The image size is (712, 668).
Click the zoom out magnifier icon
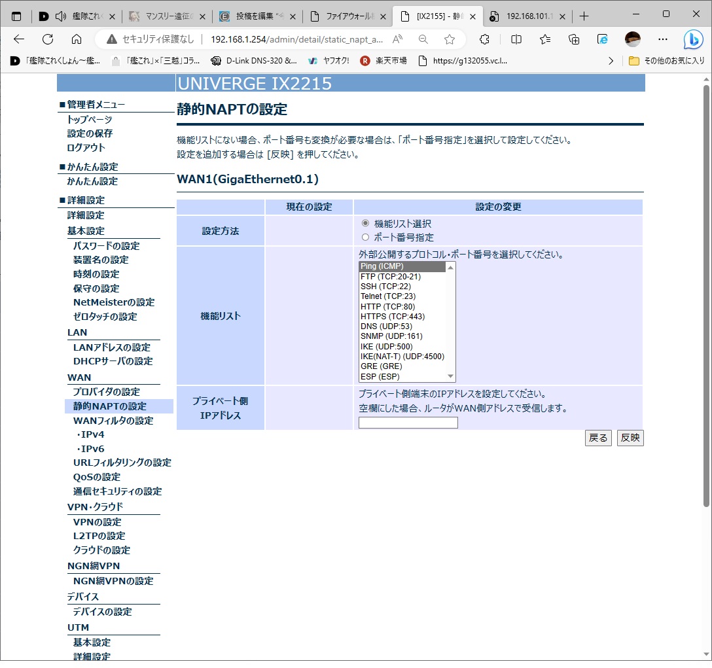pyautogui.click(x=423, y=39)
